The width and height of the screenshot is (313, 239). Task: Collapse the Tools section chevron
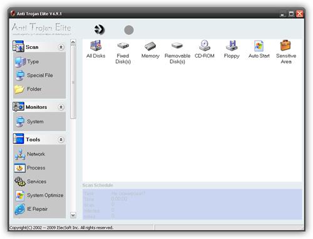[x=61, y=140]
